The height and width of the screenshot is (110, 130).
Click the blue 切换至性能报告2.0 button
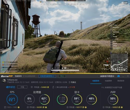[47, 76]
